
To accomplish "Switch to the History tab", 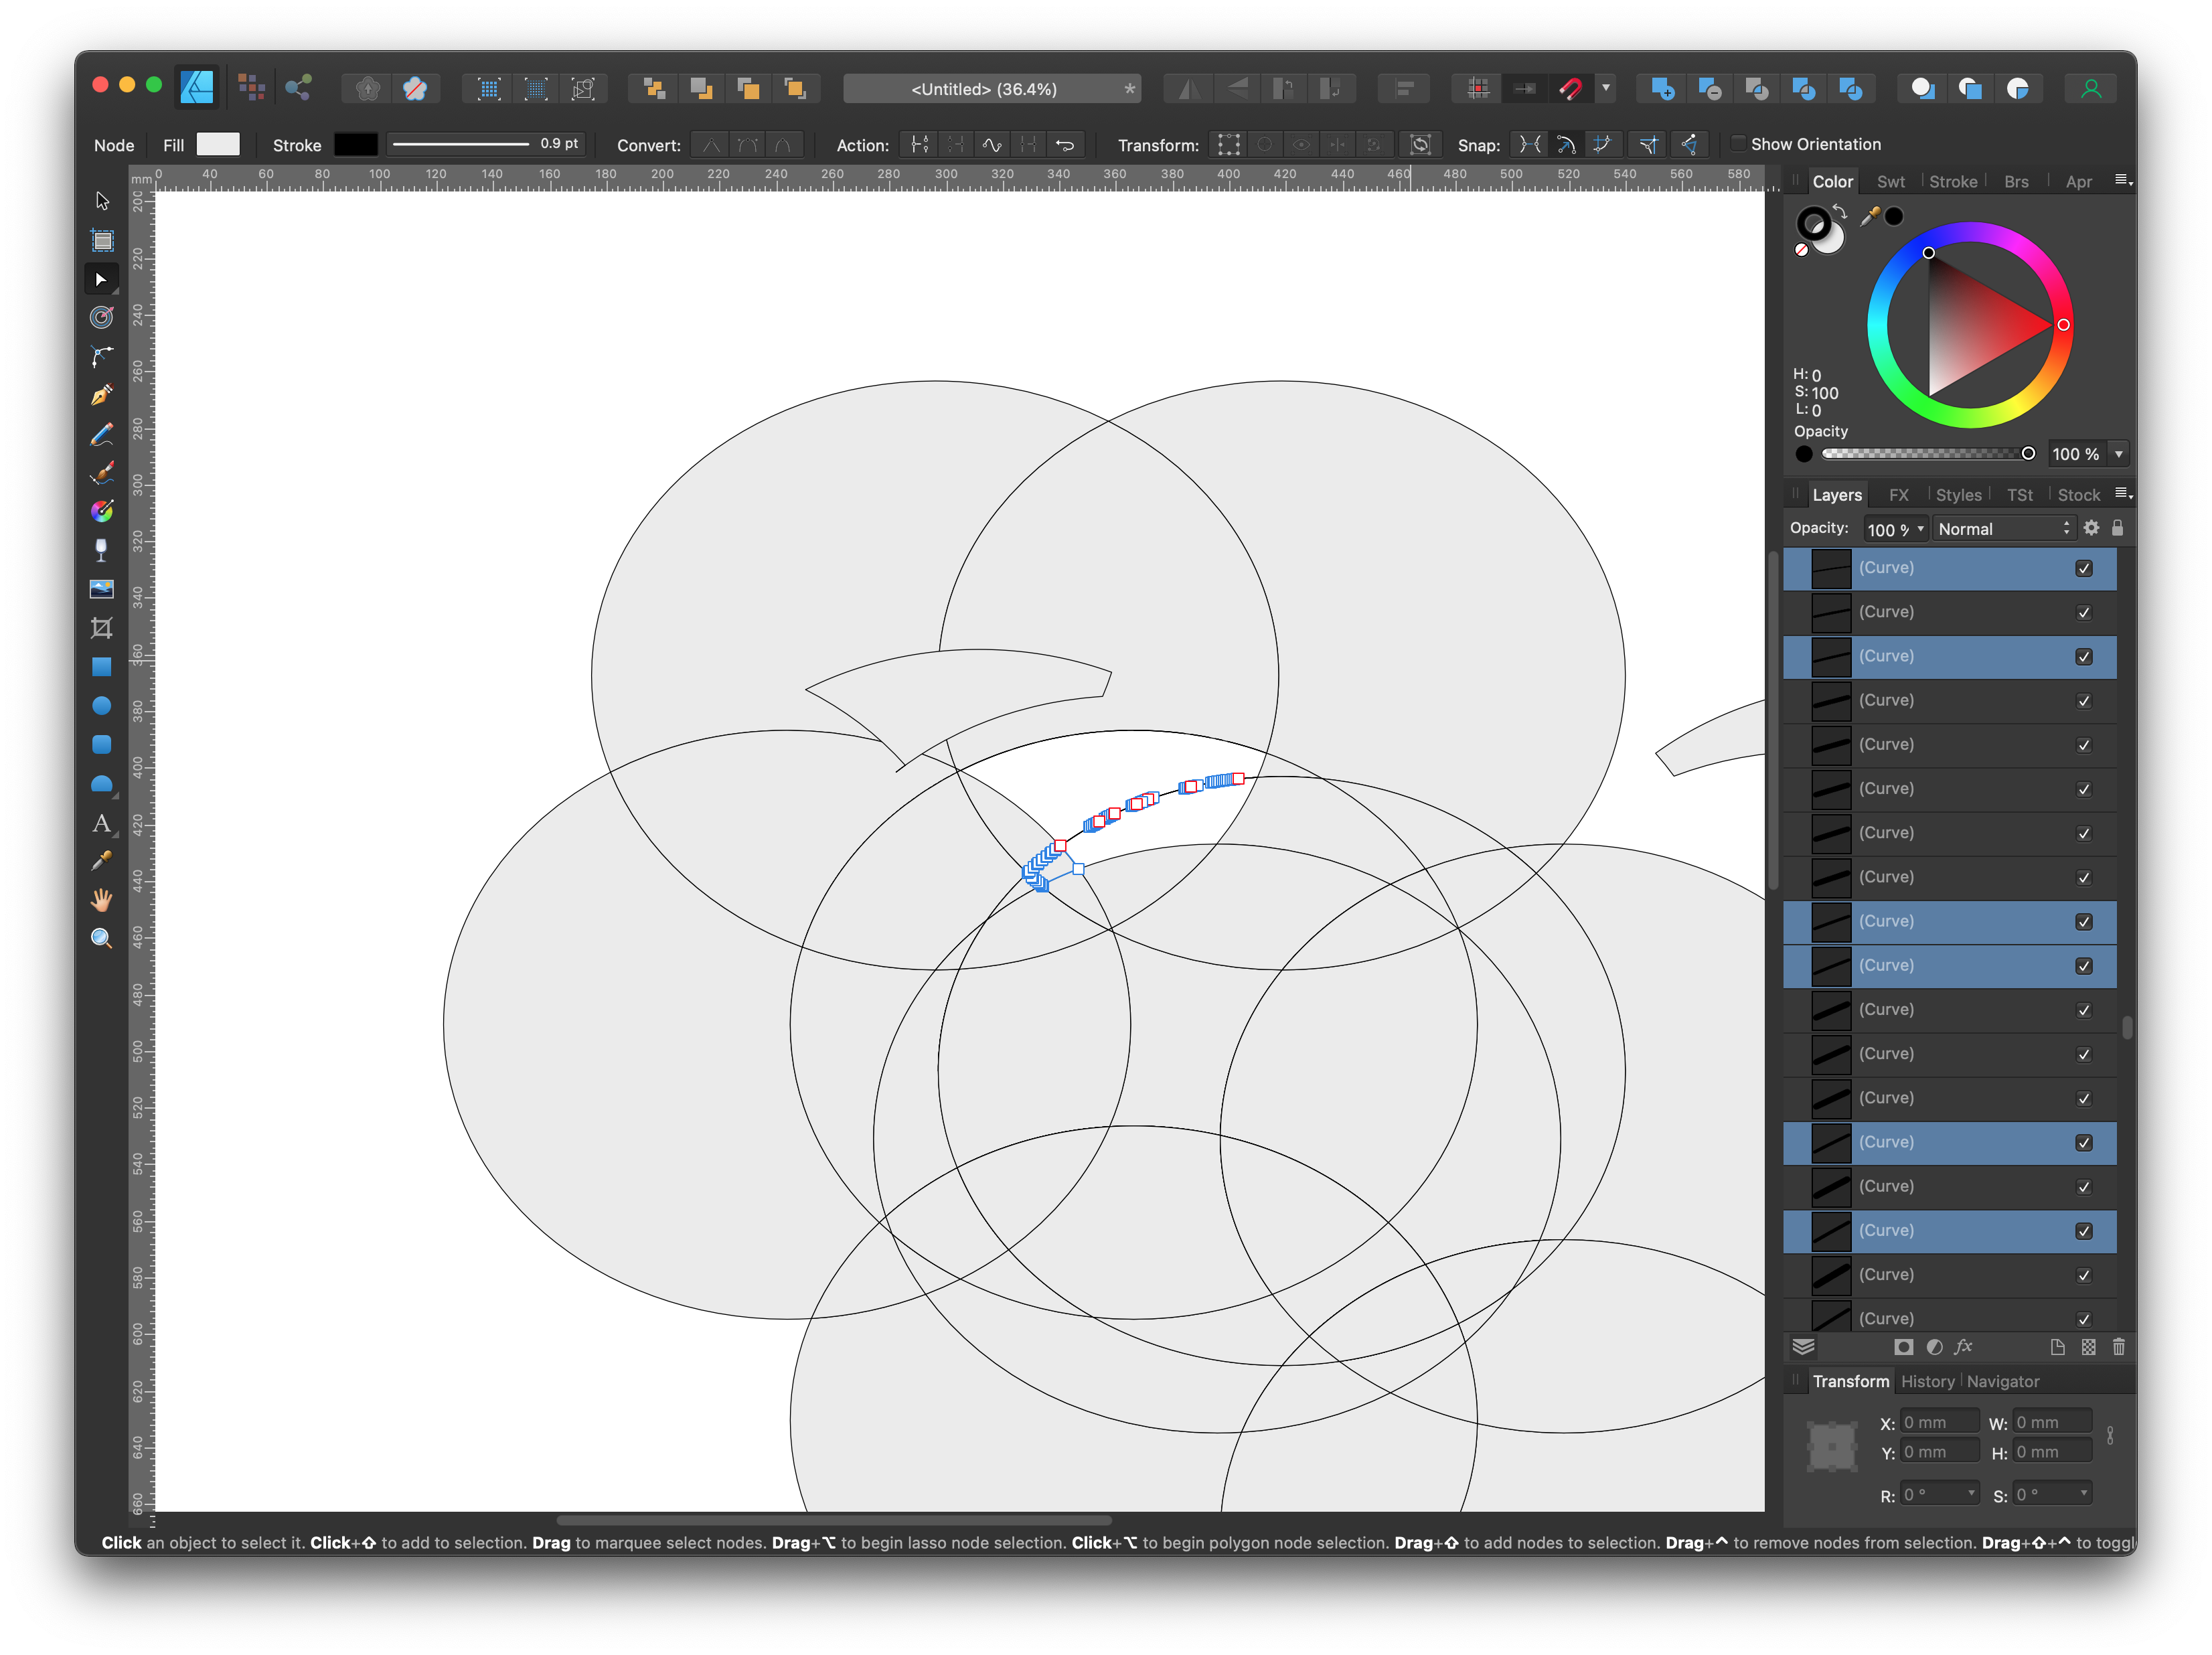I will [x=1927, y=1381].
